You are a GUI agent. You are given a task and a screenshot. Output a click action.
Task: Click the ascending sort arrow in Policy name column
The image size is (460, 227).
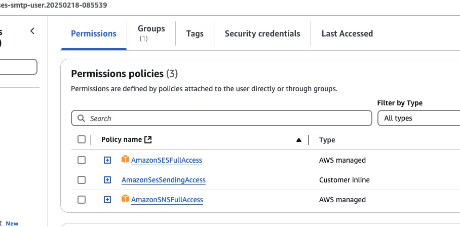298,140
